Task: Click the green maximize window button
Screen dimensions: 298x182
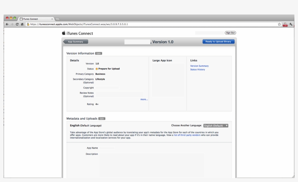Action: click(15, 18)
